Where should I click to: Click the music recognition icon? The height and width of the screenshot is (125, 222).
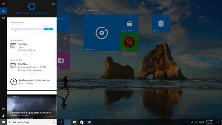pyautogui.click(x=53, y=4)
